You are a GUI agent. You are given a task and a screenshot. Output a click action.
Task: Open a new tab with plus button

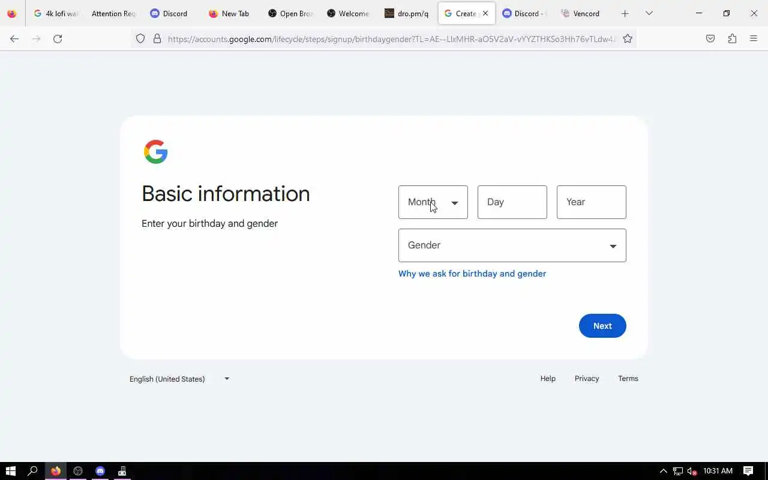tap(625, 13)
